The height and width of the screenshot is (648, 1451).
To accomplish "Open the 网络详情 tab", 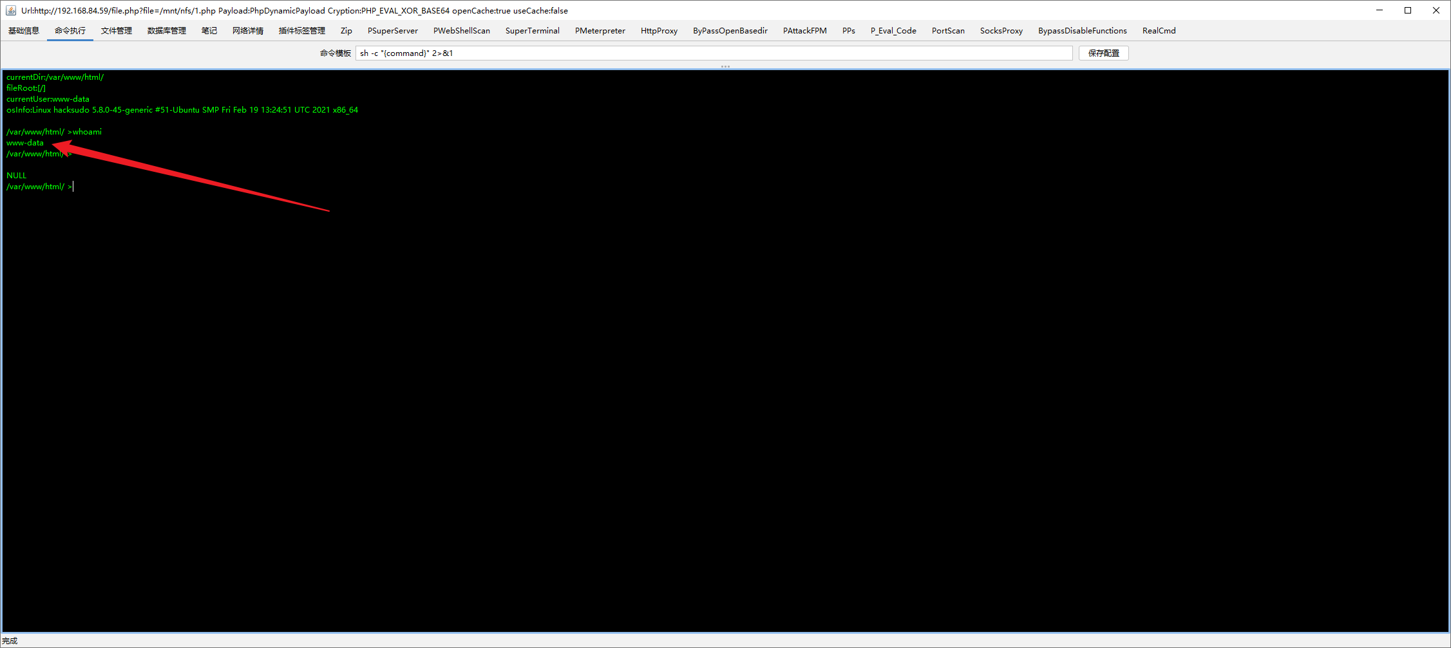I will tap(248, 31).
